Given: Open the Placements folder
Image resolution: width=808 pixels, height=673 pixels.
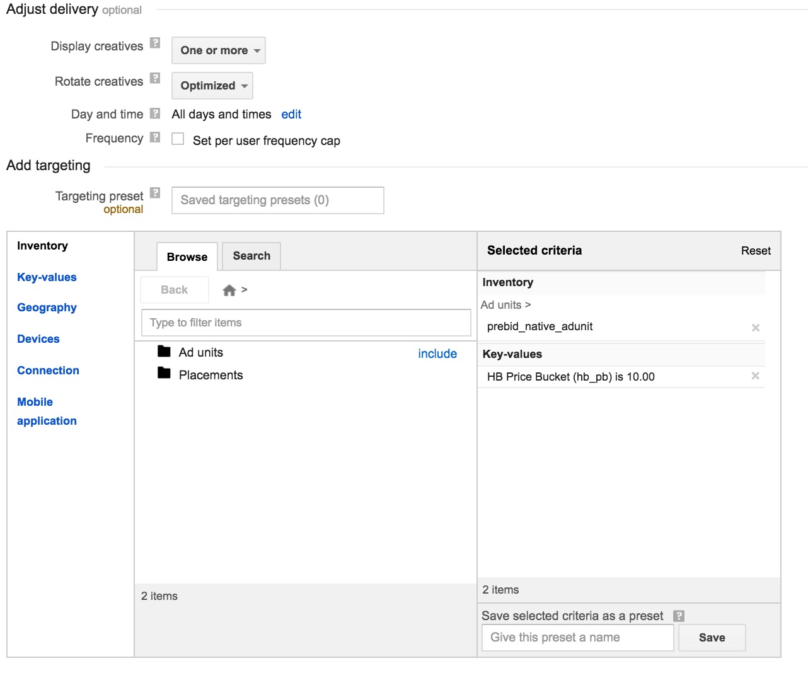Looking at the screenshot, I should pyautogui.click(x=211, y=374).
